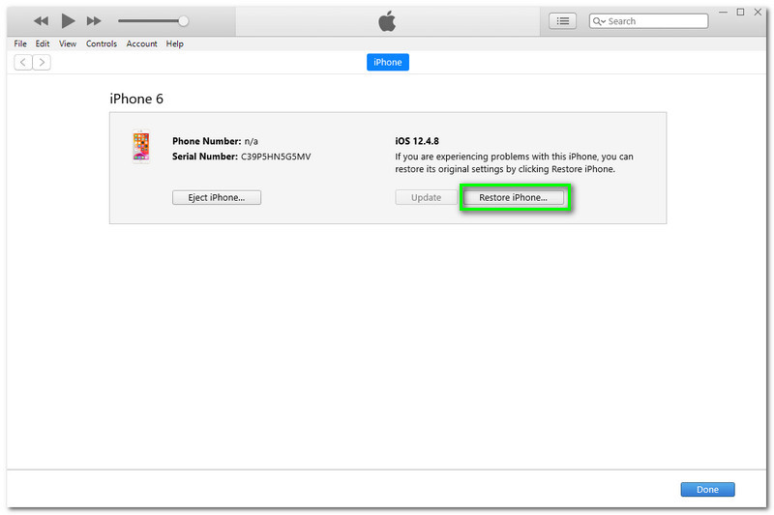Click the iOS 12.4.8 version label

click(417, 141)
